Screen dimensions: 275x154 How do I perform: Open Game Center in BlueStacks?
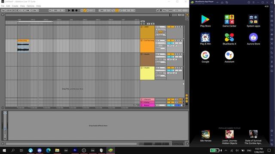229,21
